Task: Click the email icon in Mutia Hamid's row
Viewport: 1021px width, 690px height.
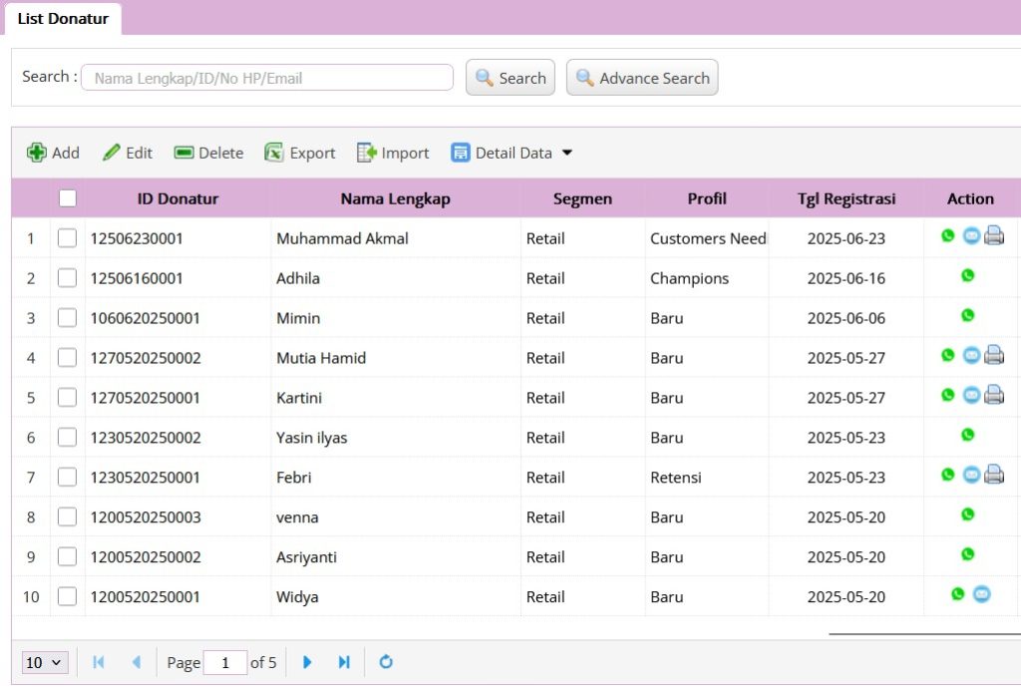Action: click(x=970, y=355)
